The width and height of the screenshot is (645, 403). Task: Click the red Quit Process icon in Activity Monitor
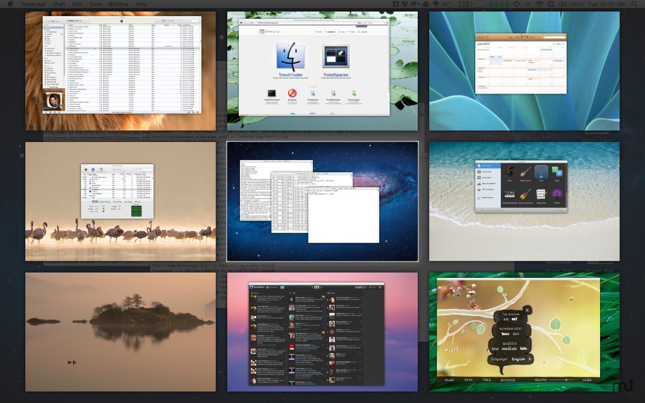coord(86,169)
